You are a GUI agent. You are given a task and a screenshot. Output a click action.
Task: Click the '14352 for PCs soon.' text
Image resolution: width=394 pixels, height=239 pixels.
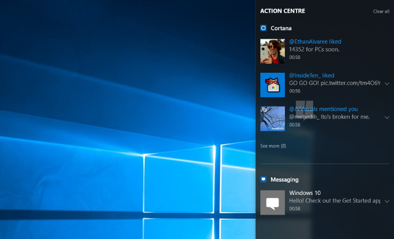click(x=314, y=49)
